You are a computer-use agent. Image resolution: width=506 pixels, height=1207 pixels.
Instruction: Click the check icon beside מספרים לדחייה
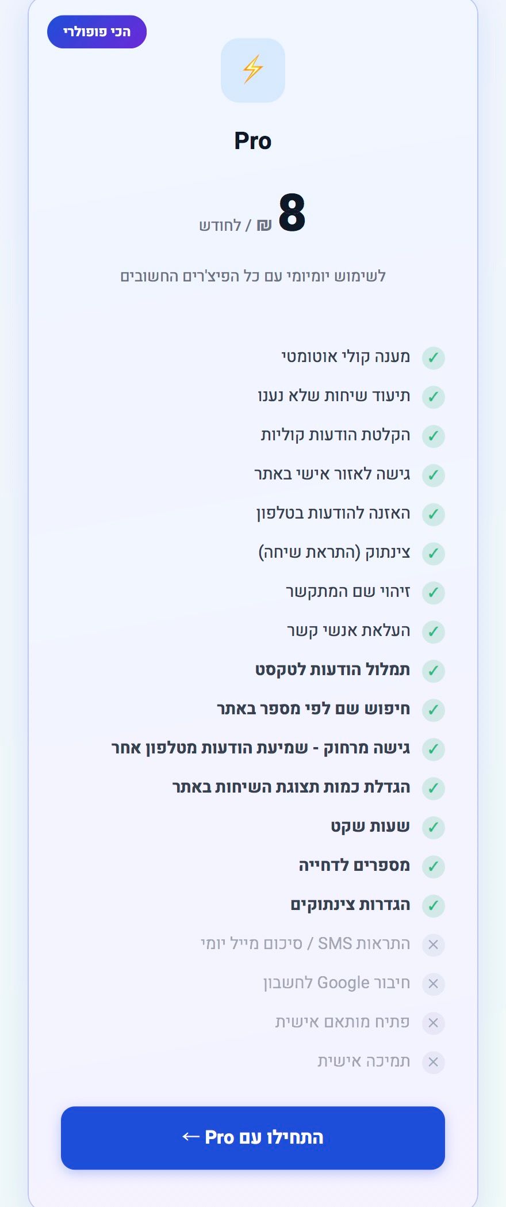pyautogui.click(x=433, y=866)
